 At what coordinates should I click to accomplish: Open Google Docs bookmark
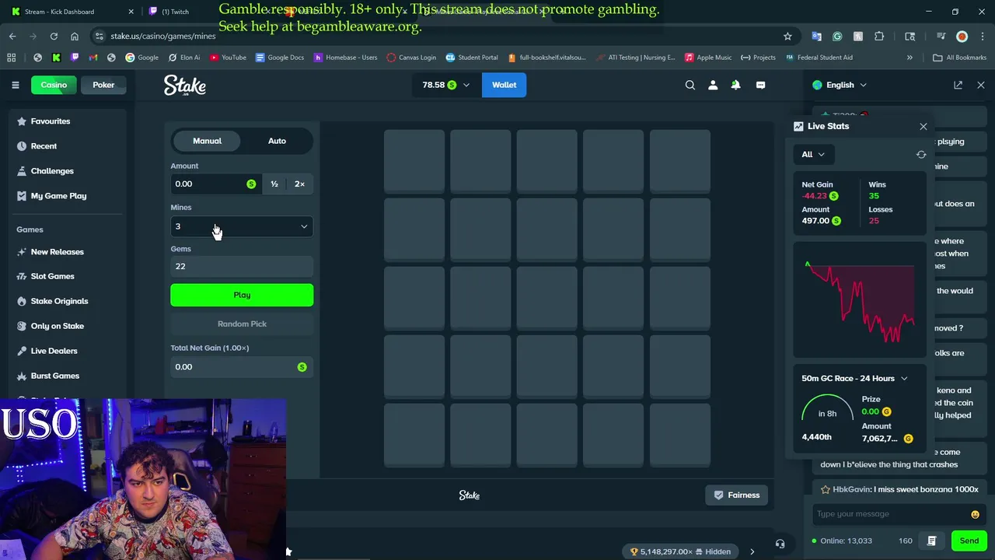(x=280, y=58)
